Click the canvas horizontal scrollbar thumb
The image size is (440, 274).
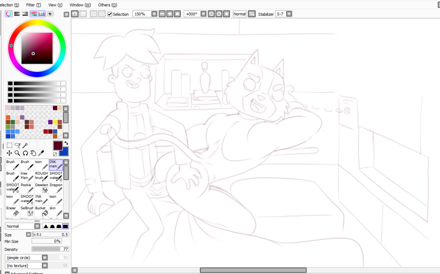[x=253, y=270]
